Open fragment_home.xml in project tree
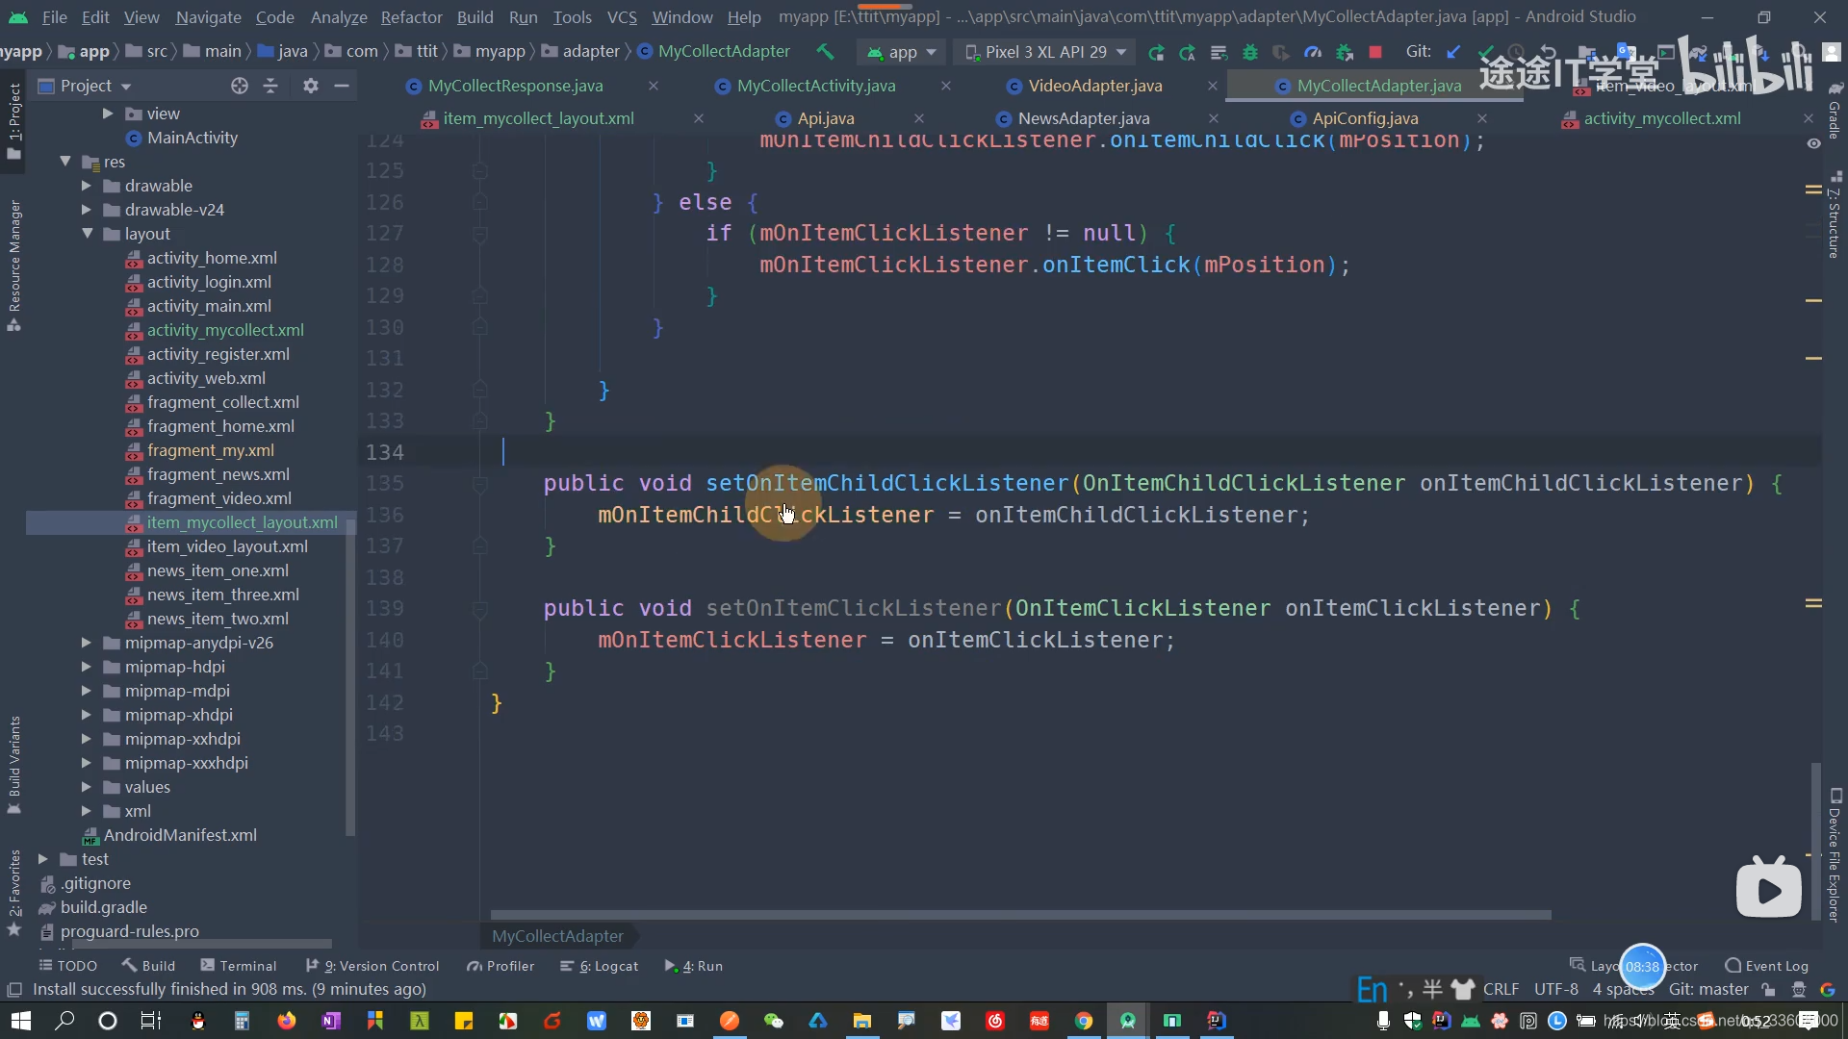1848x1039 pixels. point(220,426)
